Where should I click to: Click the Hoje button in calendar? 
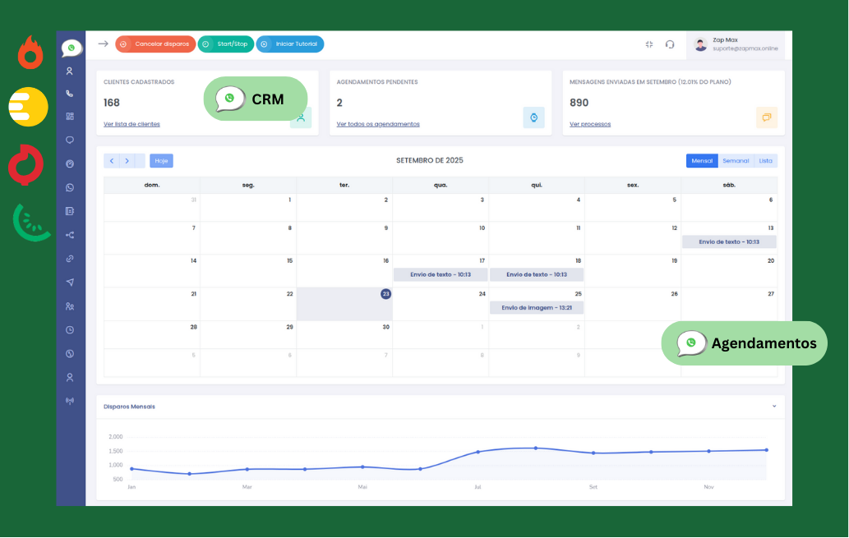(161, 161)
